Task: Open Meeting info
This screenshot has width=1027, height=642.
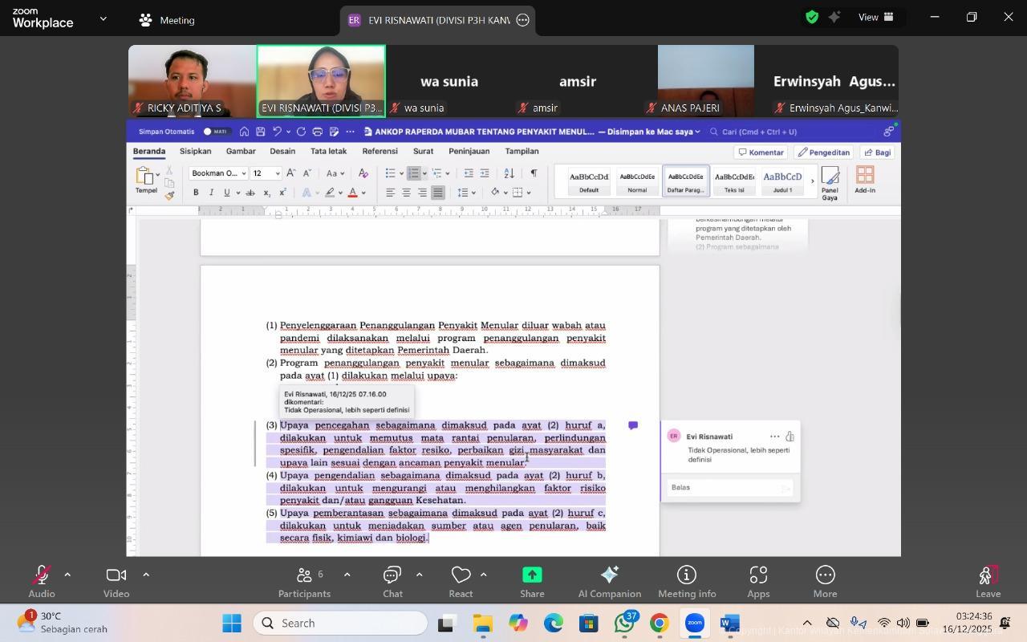Action: 686,581
